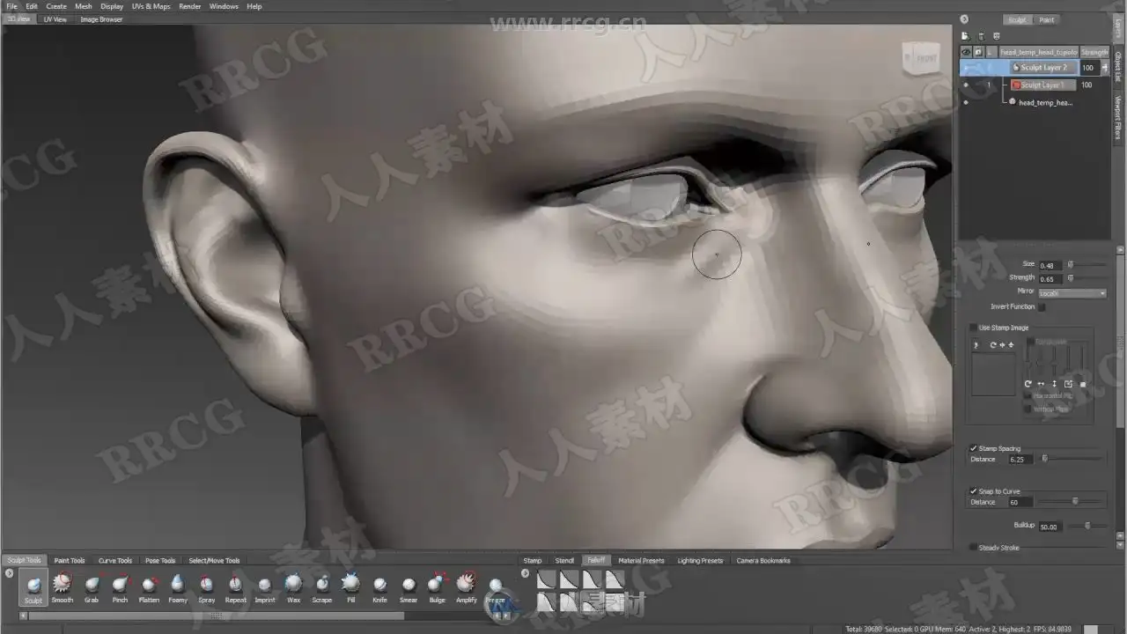Select the first falloff curve preset
Screen dimensions: 1127x634
(547, 579)
